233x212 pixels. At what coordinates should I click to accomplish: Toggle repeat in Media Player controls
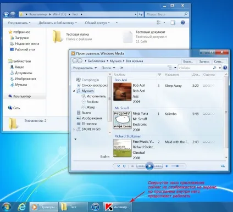124,166
